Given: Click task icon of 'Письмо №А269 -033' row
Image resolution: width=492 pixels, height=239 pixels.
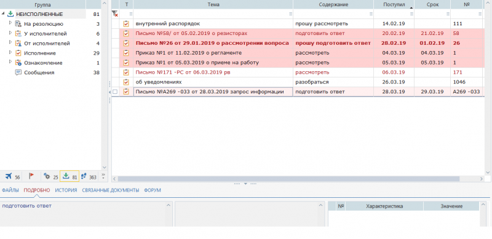Looking at the screenshot, I should 126,92.
